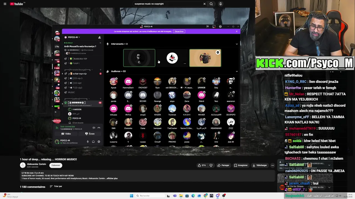The image size is (355, 199).
Task: Open the Aleksandar Zavisin channel avatar
Action: (23, 165)
